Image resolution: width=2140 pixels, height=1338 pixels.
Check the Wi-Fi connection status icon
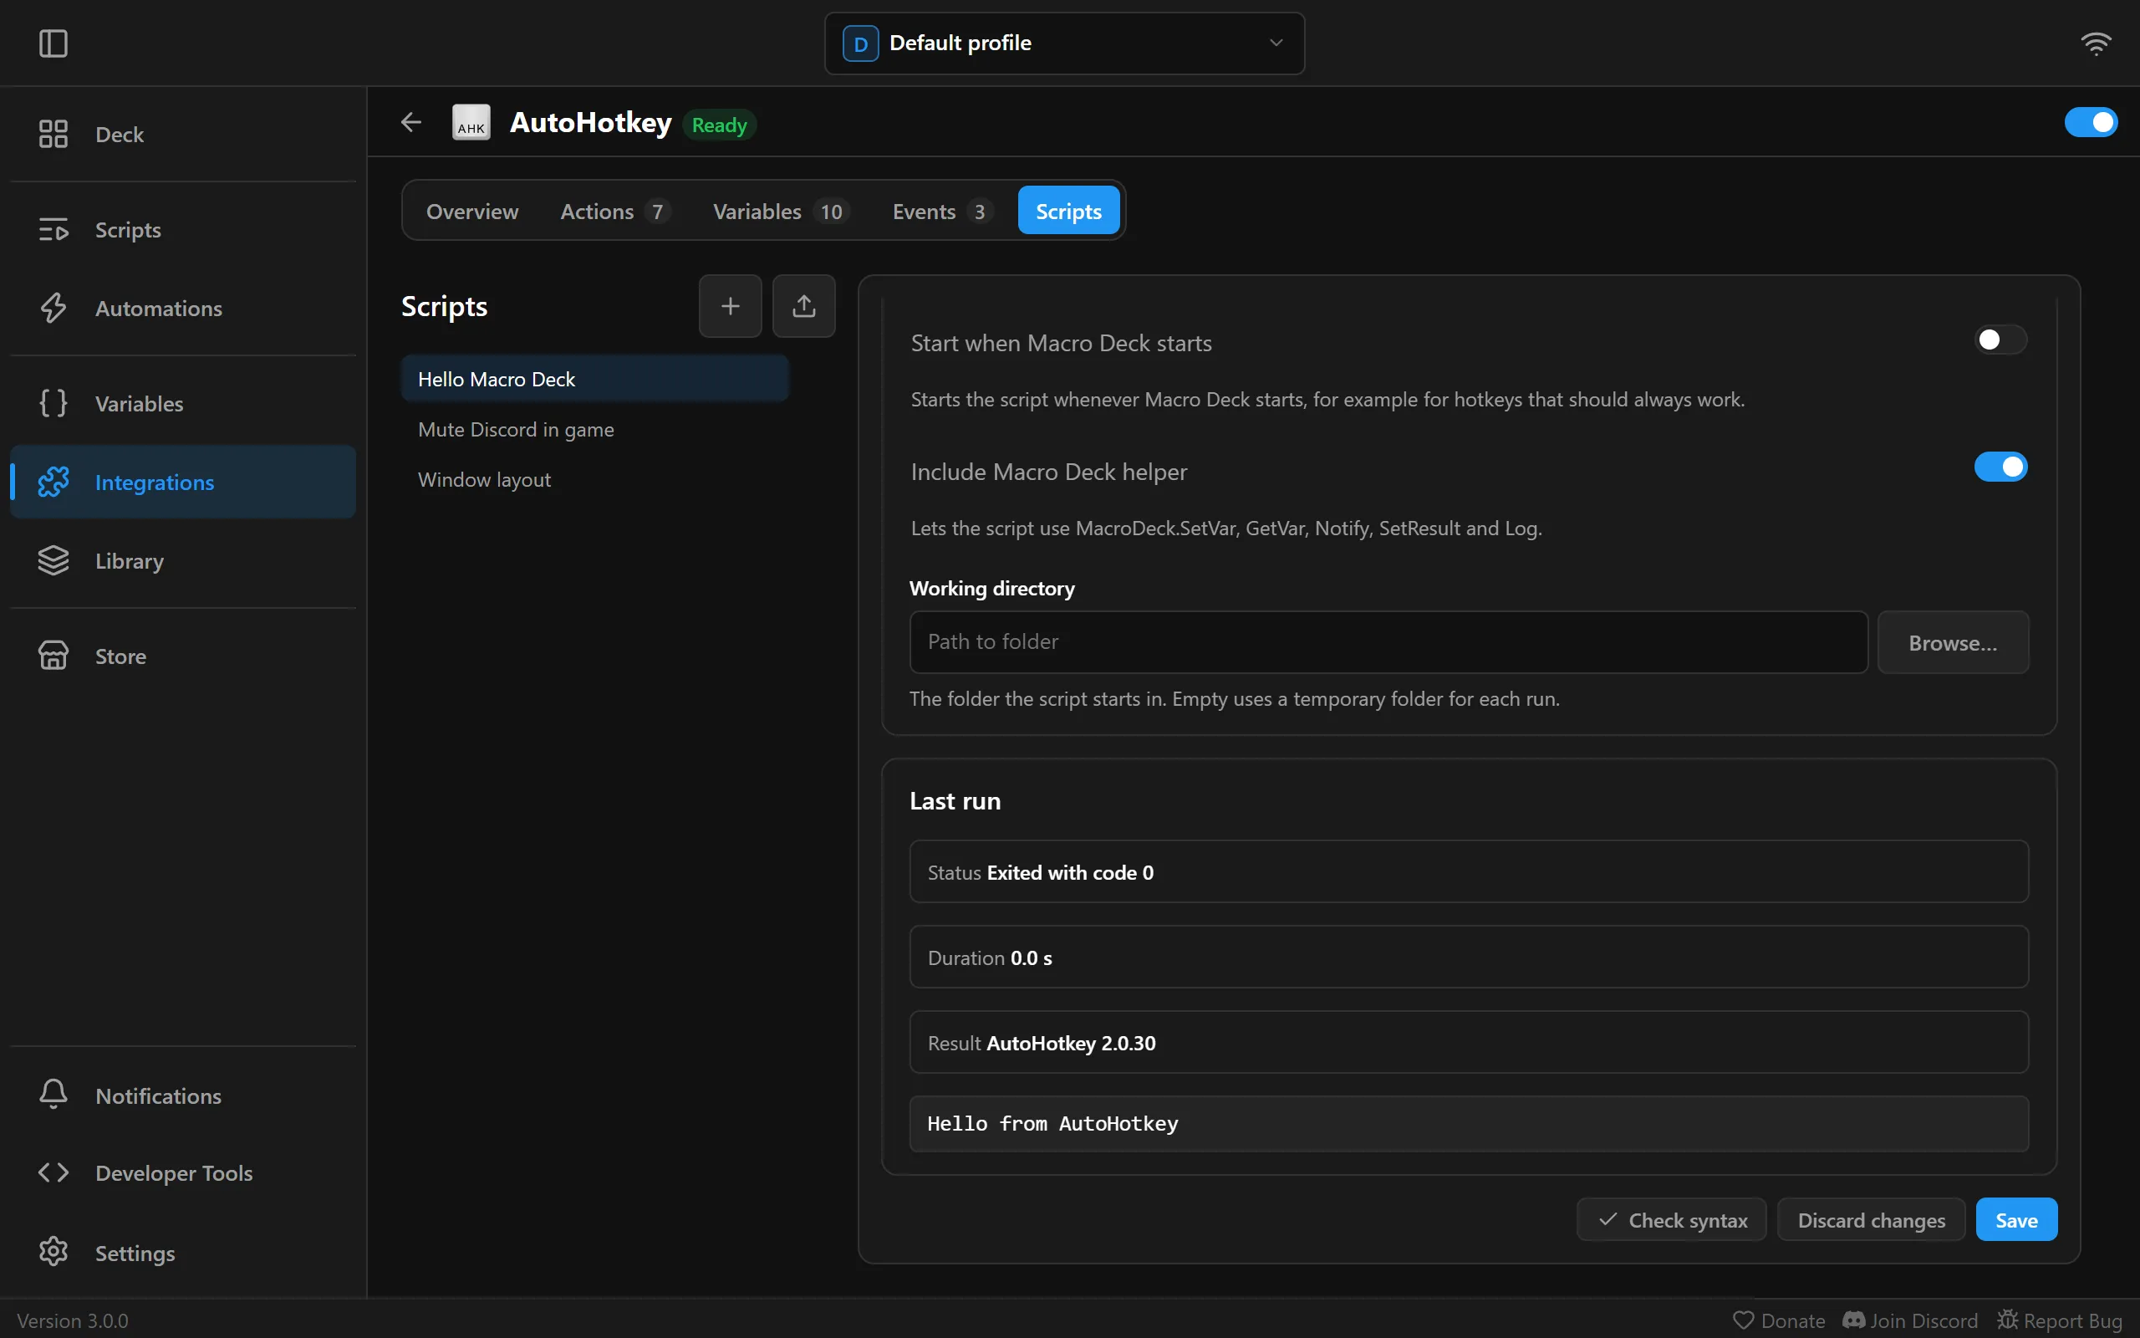2096,43
